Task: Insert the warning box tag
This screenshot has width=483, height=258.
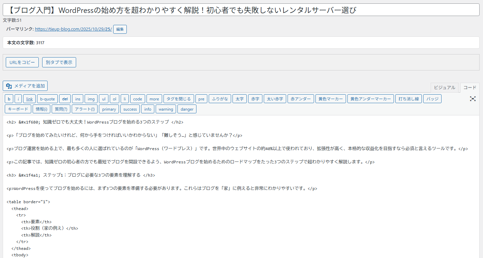Action: [166, 109]
